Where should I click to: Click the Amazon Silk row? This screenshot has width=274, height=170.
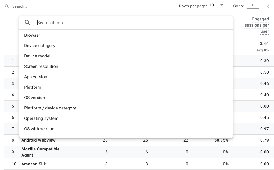click(34, 164)
